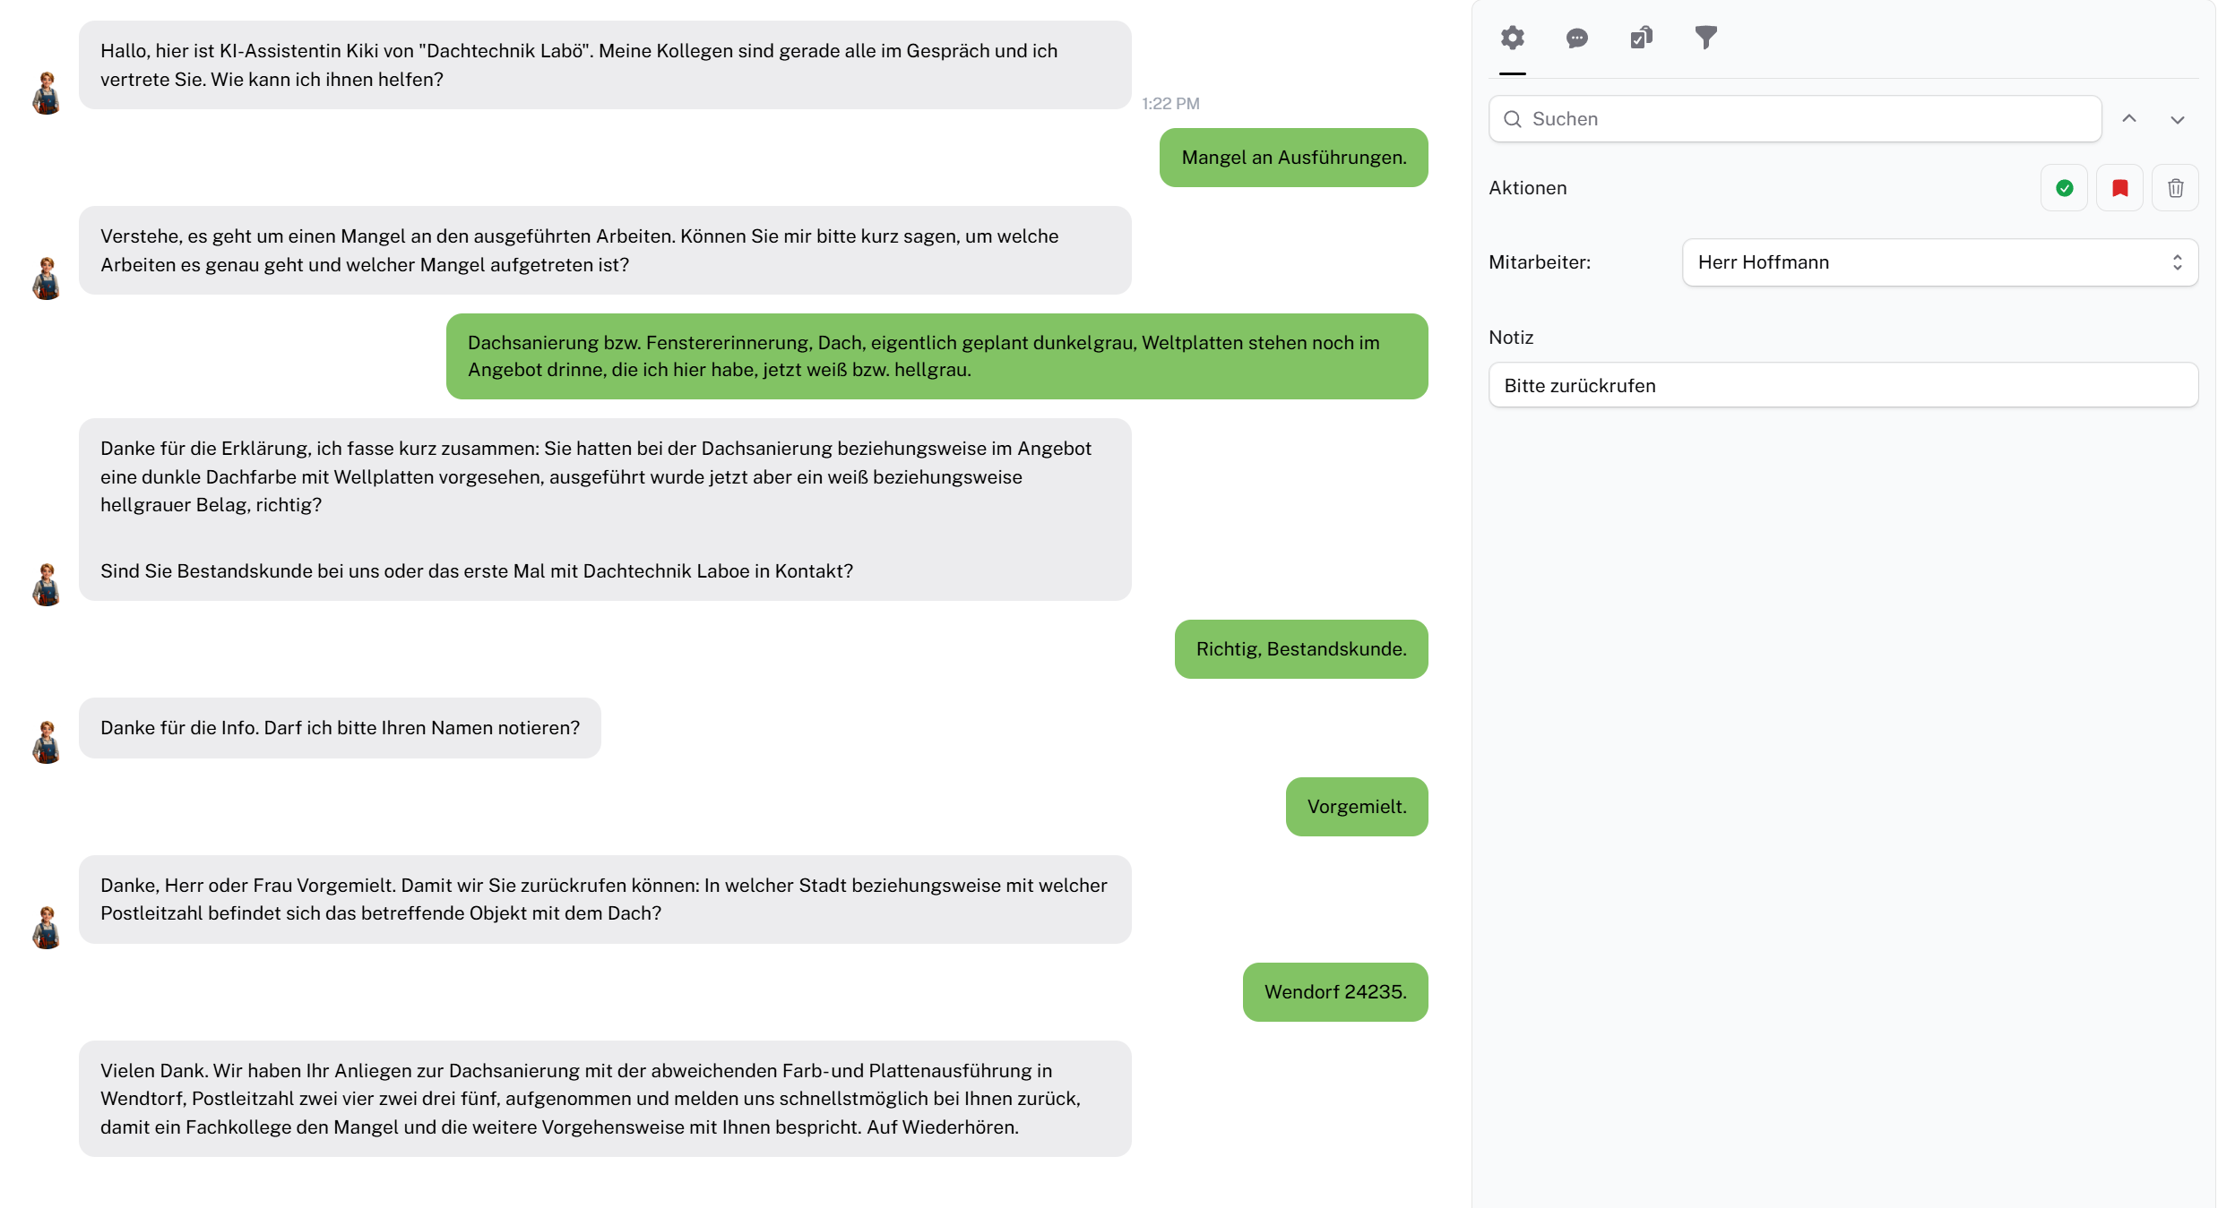
Task: Select the "Vorgemielt." message bubble
Action: click(1356, 807)
